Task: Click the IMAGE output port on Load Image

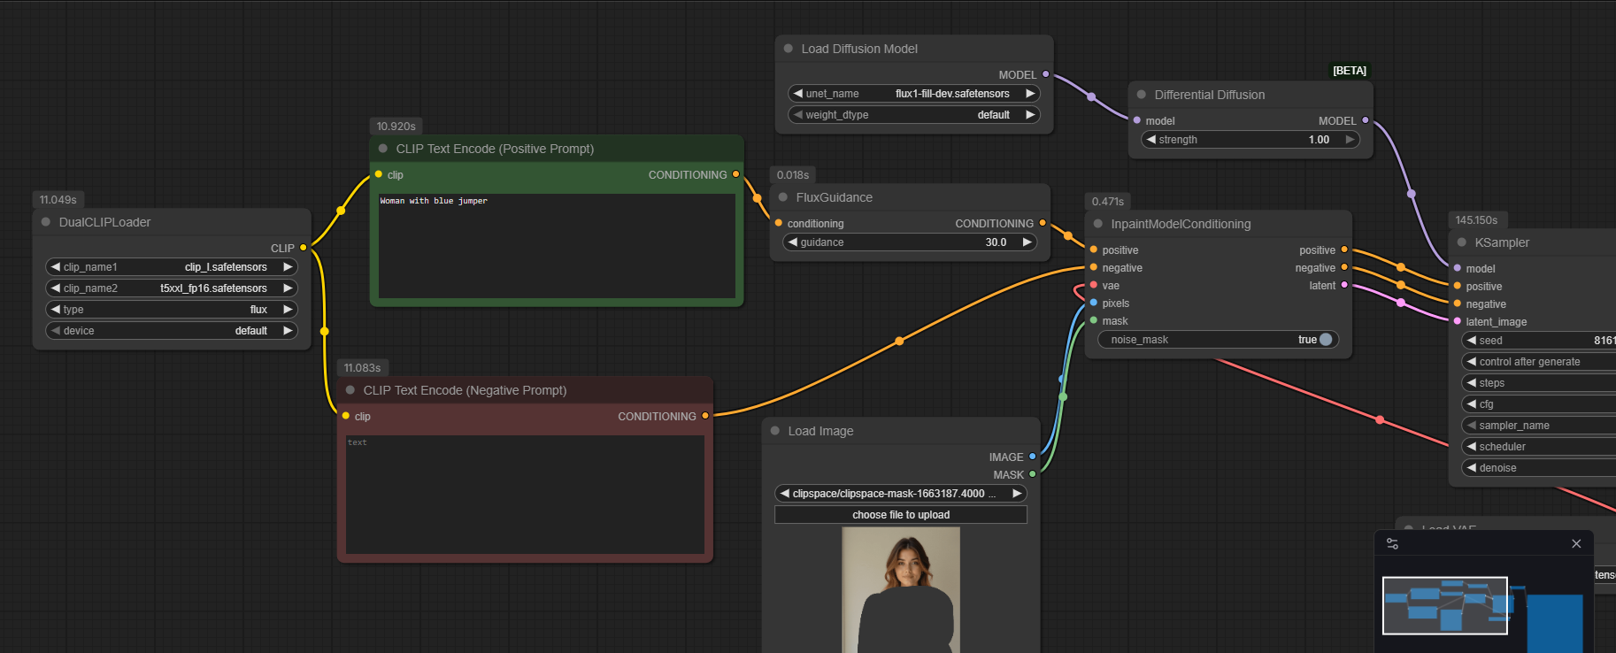Action: [1033, 457]
